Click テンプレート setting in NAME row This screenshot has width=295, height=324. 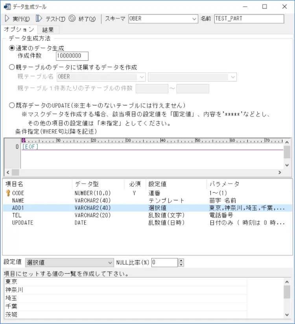point(166,200)
